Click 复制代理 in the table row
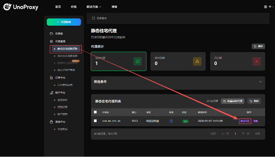The width and height of the screenshot is (275, 157). [245, 121]
